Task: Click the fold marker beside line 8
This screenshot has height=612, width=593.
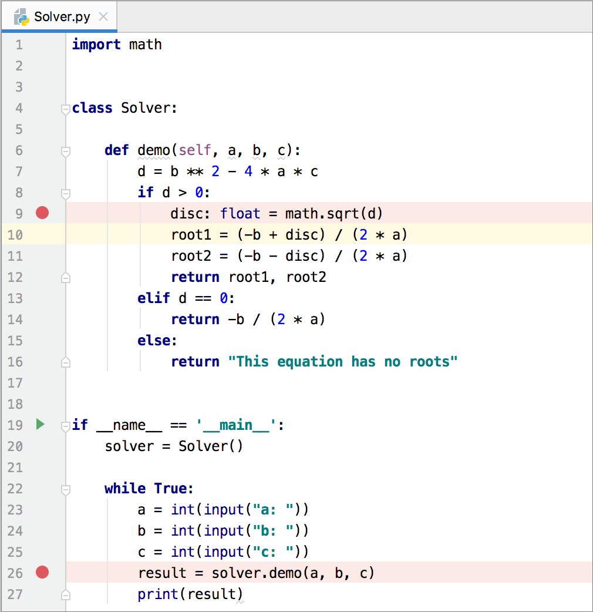Action: 66,192
